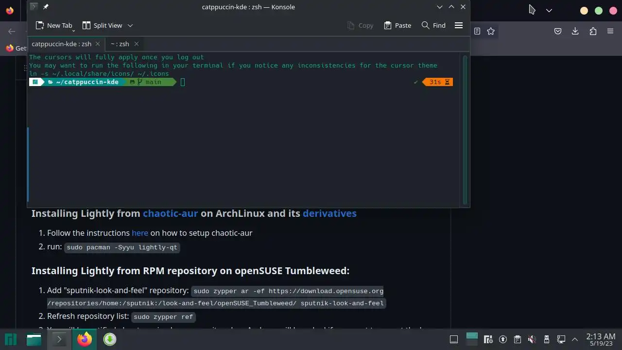
Task: Open Save to Pocket icon in Firefox
Action: click(x=558, y=31)
